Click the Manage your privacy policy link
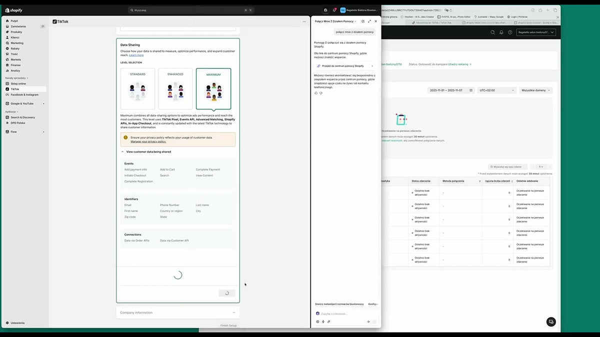Image resolution: width=600 pixels, height=337 pixels. tap(148, 141)
